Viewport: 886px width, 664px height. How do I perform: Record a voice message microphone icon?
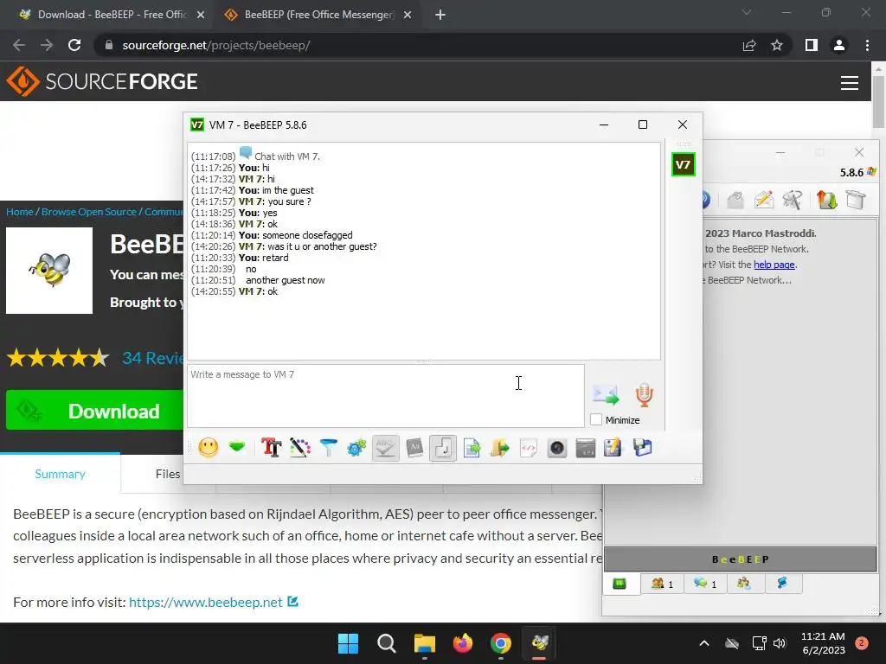point(644,395)
